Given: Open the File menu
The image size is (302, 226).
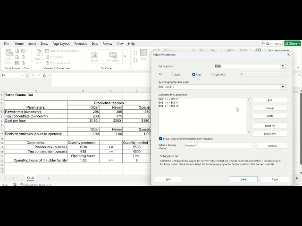Looking at the screenshot, I should 7,44.
